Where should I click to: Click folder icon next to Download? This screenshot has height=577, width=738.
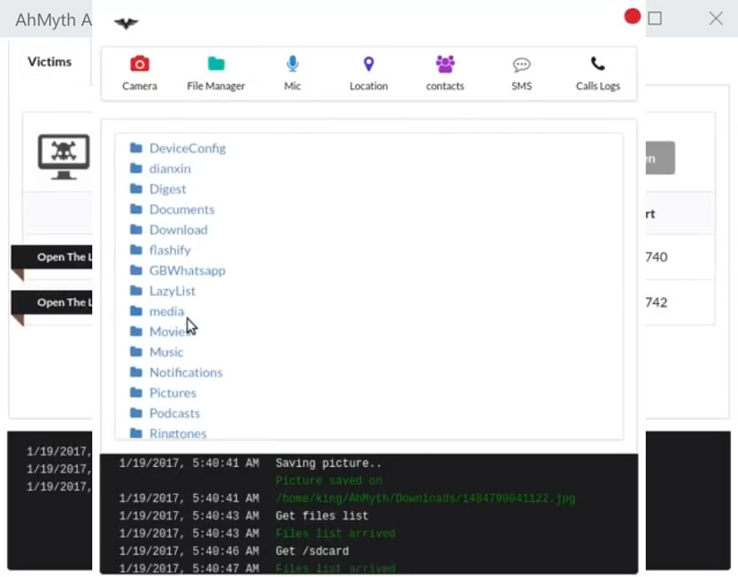pos(136,230)
